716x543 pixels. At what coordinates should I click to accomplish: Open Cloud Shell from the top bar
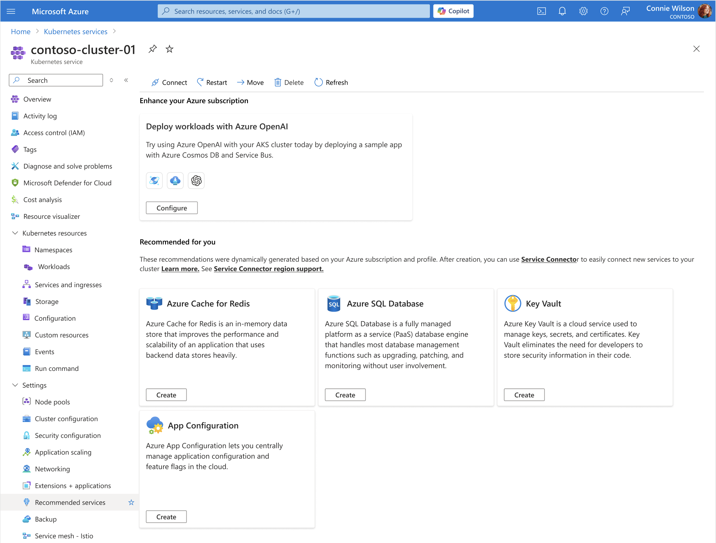tap(541, 11)
